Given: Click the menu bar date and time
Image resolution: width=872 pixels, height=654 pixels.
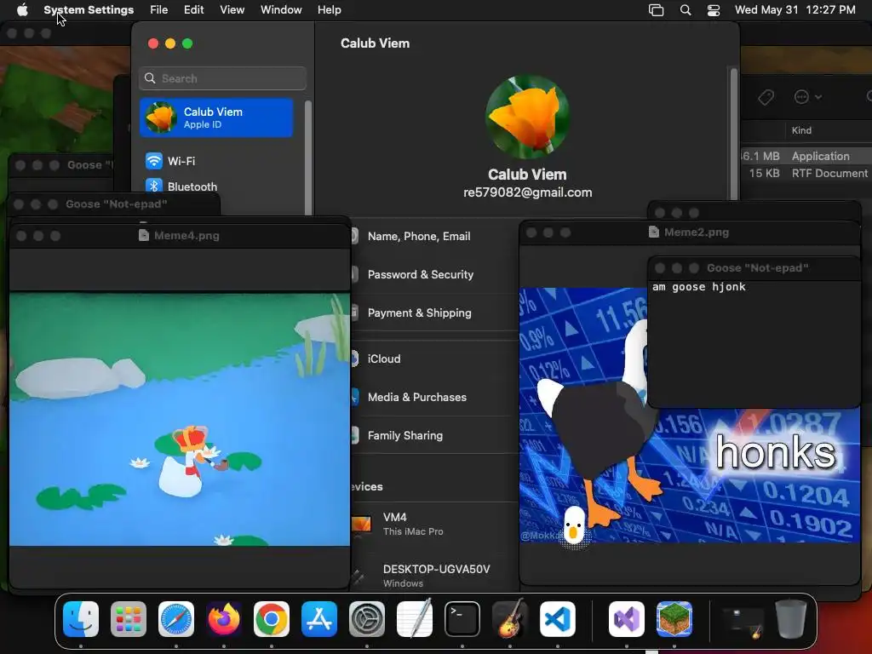Looking at the screenshot, I should pyautogui.click(x=795, y=9).
